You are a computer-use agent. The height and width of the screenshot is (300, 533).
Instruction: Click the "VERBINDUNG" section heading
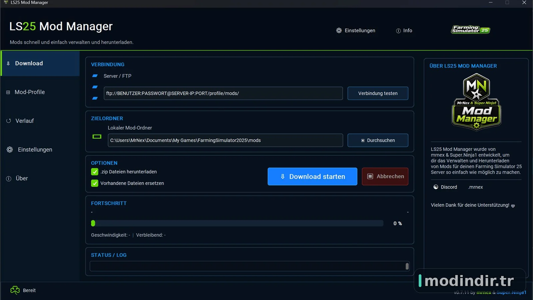tap(108, 64)
